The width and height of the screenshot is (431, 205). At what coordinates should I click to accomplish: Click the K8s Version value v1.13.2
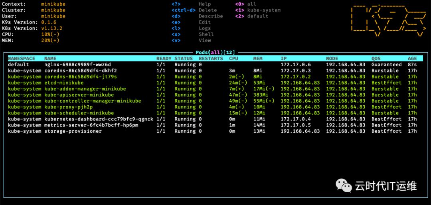[x=51, y=28]
